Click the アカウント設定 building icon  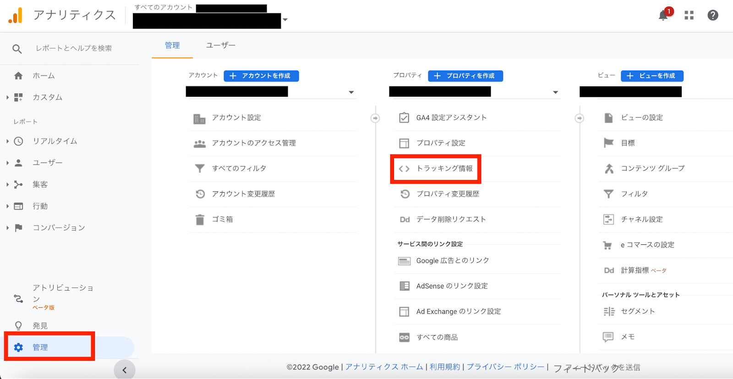(199, 119)
